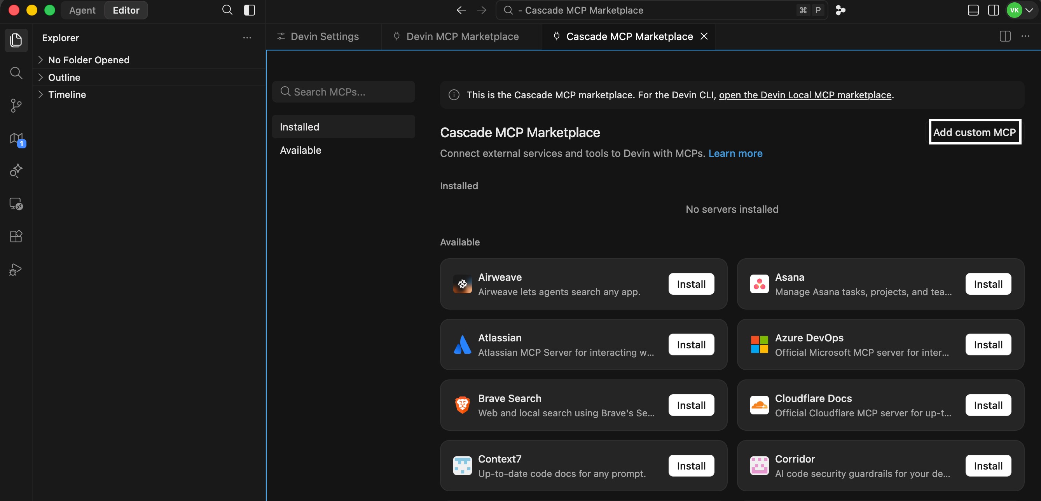Switch to Agent mode
The height and width of the screenshot is (501, 1041).
pos(82,10)
